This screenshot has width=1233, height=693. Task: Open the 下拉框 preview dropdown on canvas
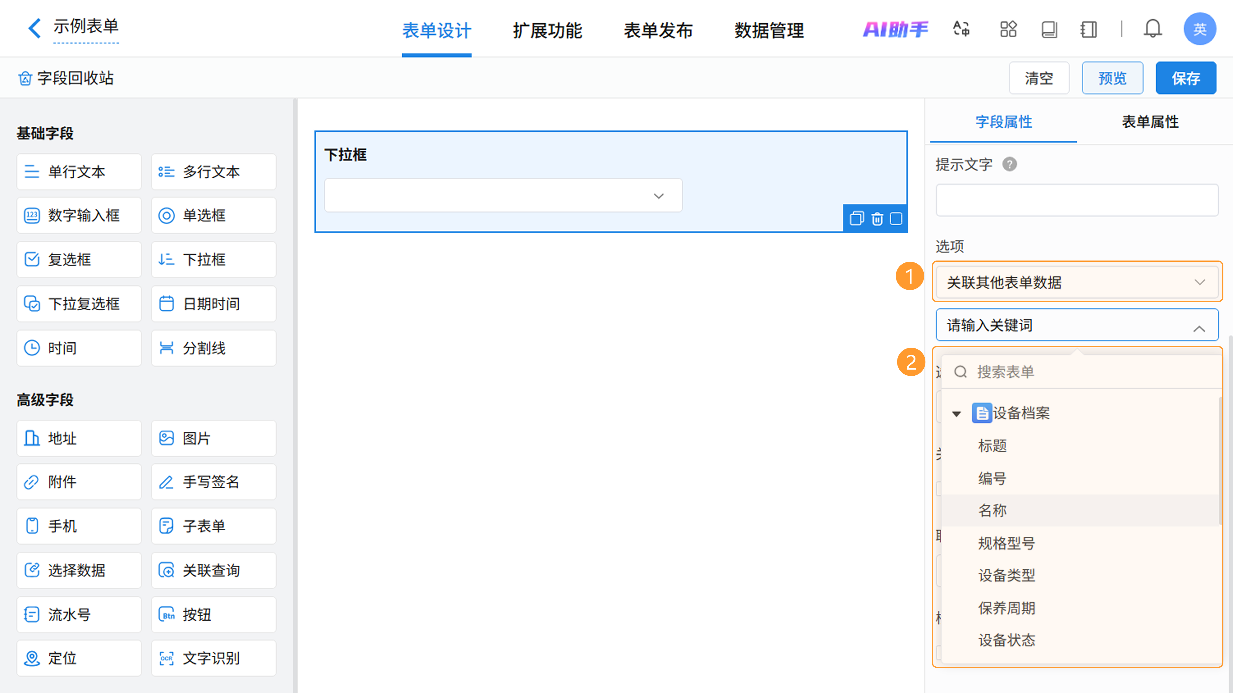tap(503, 196)
